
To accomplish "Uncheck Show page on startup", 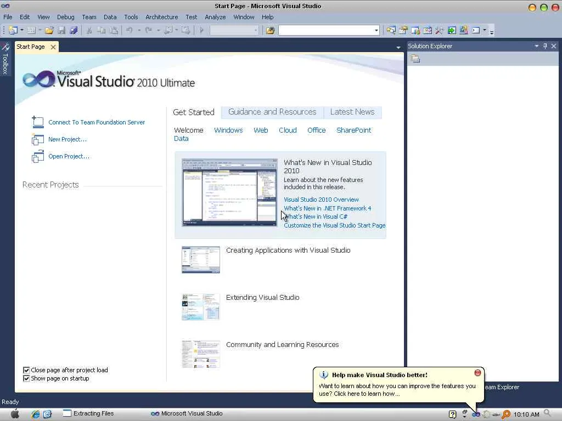I will coord(26,378).
